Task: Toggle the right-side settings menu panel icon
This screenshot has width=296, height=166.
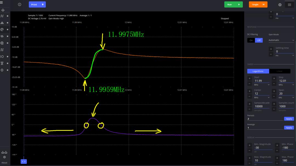Action: pos(289,5)
